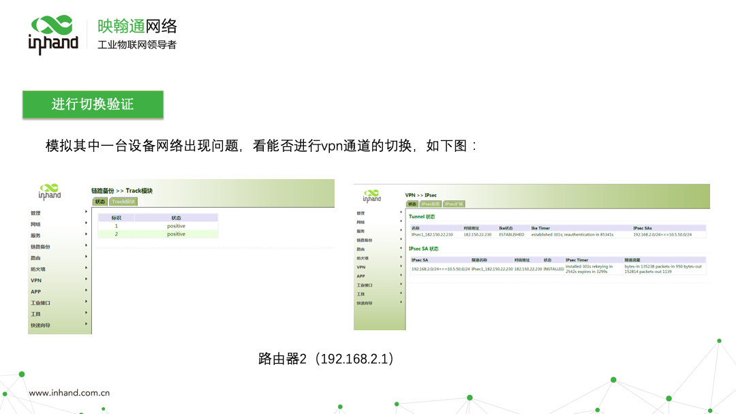The width and height of the screenshot is (736, 414).
Task: Open 路由 menu in IPsec page sidebar
Action: tap(361, 249)
